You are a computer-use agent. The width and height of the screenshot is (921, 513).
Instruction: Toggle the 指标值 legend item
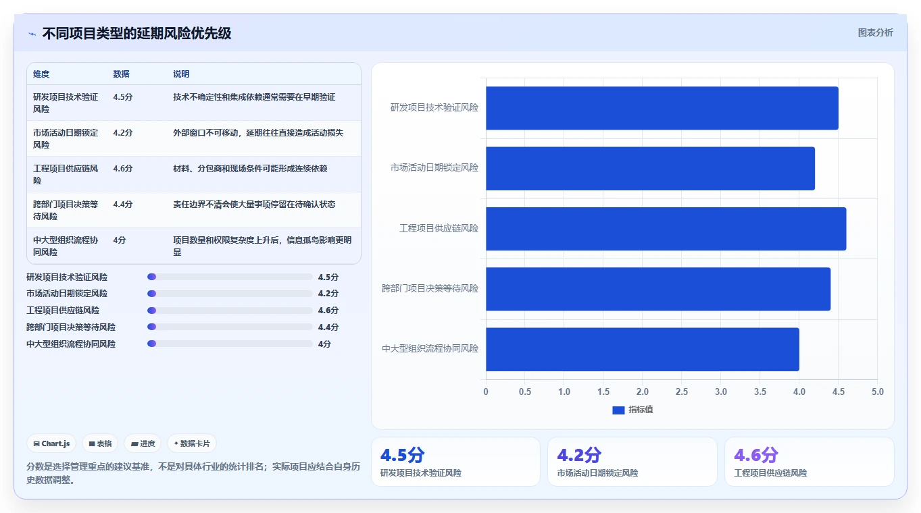pos(632,410)
